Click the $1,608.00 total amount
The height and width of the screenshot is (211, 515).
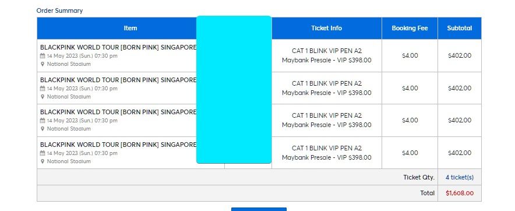pos(460,194)
